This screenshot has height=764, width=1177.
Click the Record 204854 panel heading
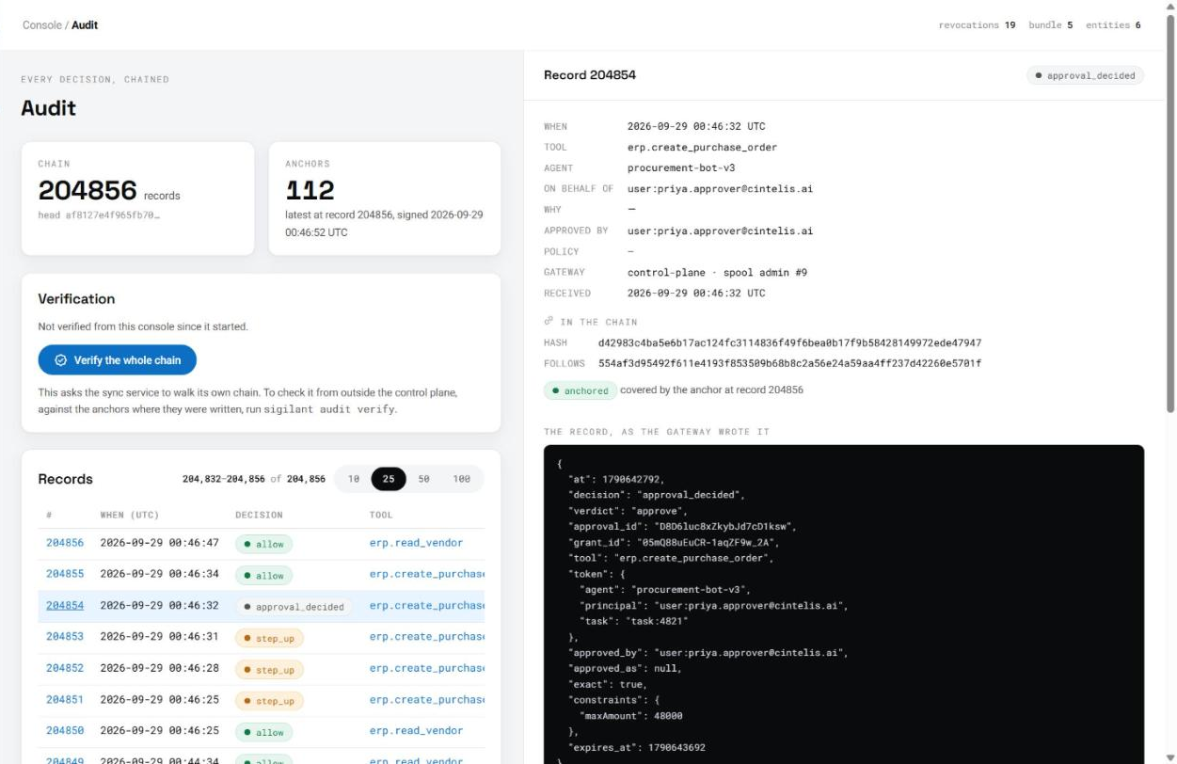(x=590, y=75)
